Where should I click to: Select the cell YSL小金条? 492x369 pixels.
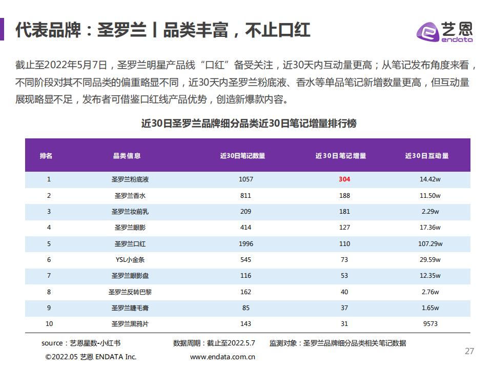pos(130,260)
